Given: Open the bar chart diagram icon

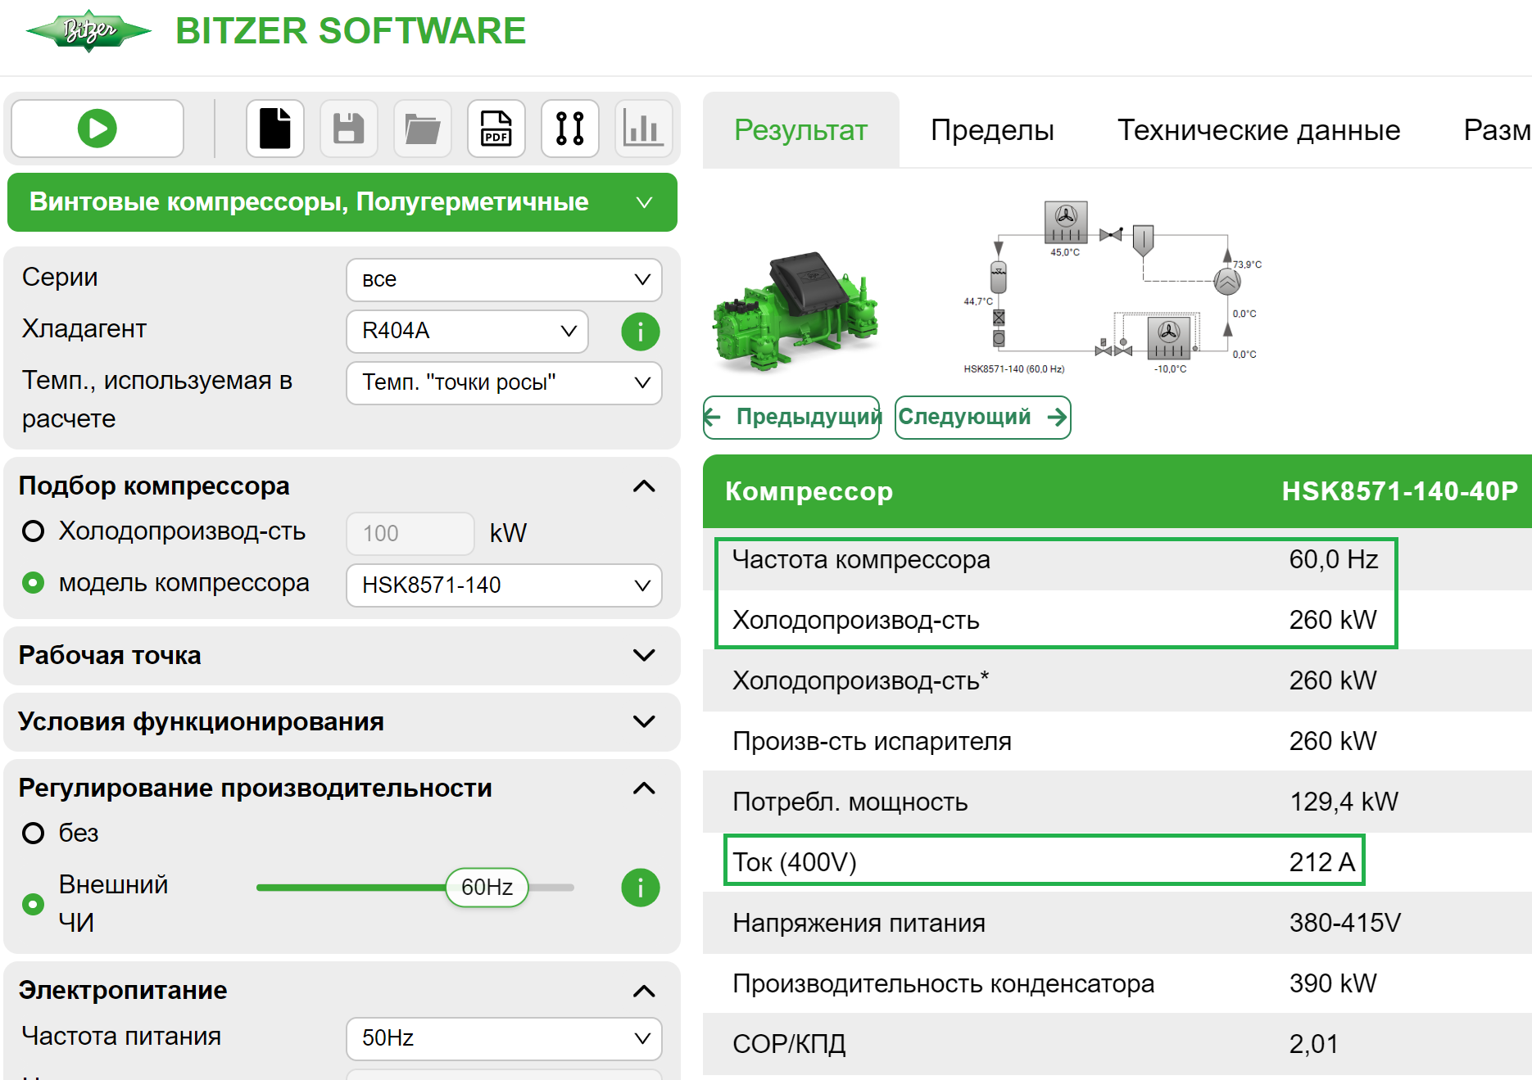Looking at the screenshot, I should [643, 129].
